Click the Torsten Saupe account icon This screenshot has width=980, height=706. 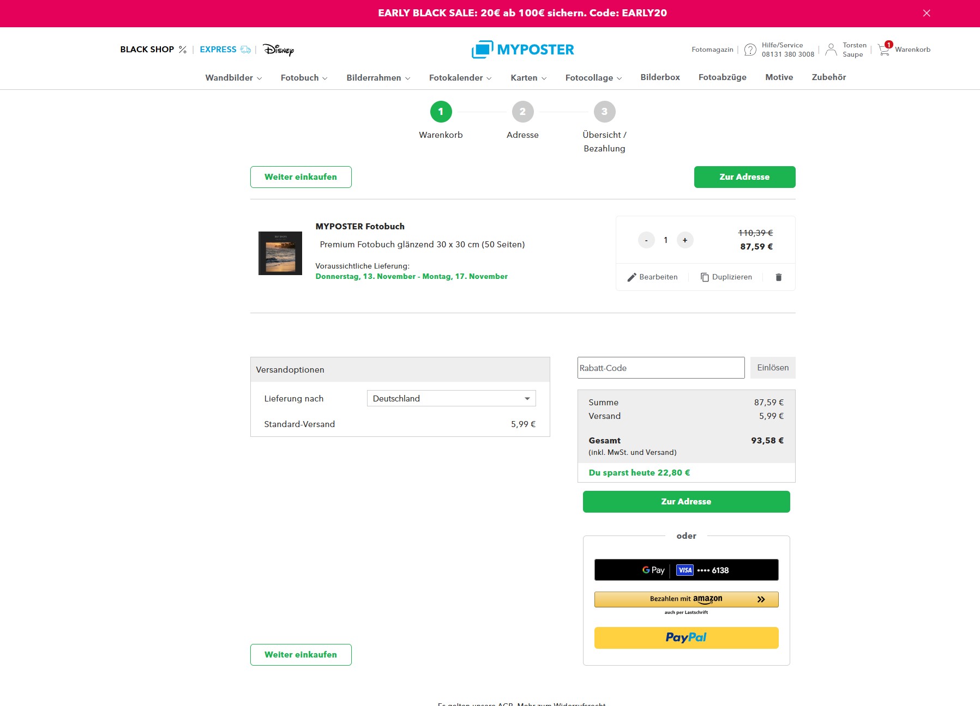pos(831,50)
